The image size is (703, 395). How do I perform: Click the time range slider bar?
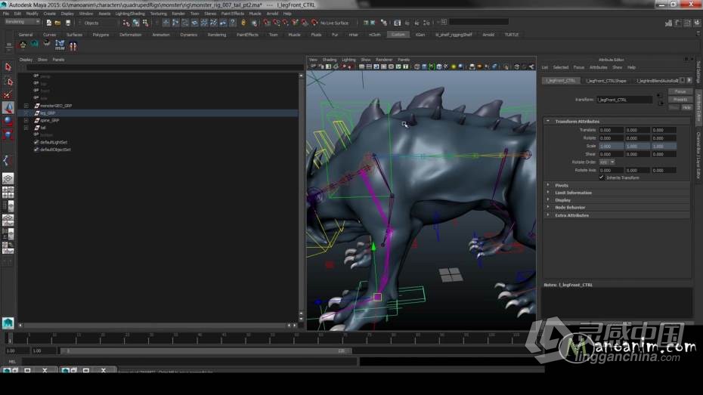coord(206,351)
